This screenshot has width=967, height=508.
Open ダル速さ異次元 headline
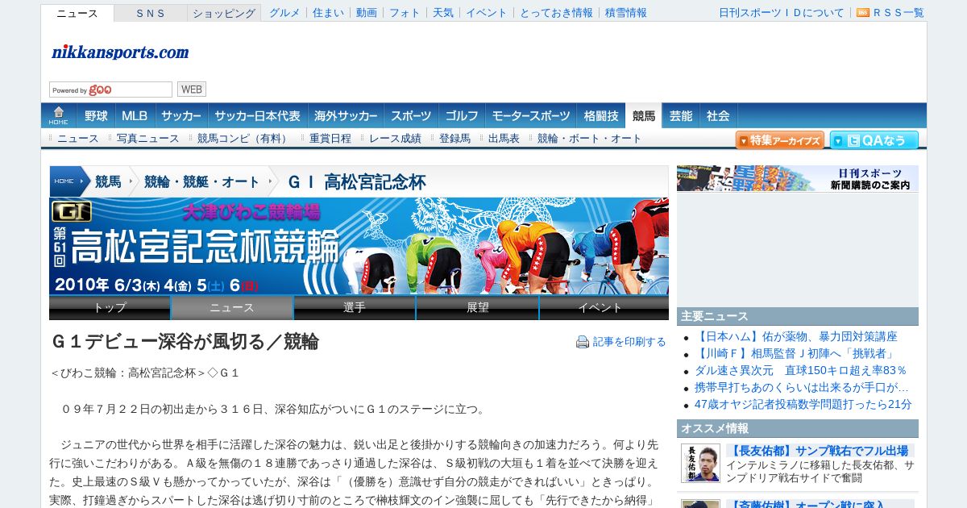click(801, 370)
